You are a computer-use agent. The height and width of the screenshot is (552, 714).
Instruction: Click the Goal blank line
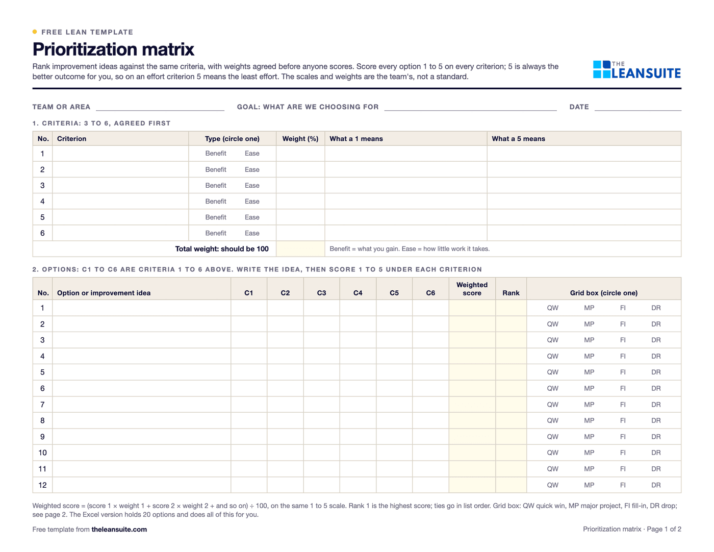point(471,107)
